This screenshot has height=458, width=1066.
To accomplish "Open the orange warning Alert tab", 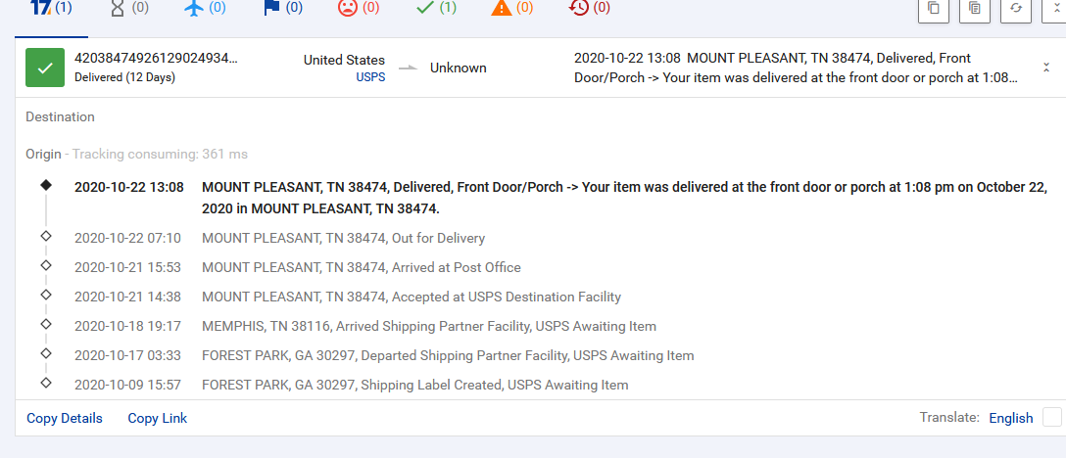I will pos(511,9).
